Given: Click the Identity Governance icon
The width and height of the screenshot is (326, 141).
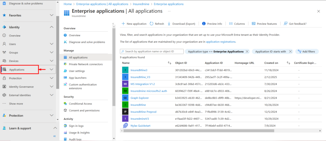Looking at the screenshot, I should tap(4, 87).
